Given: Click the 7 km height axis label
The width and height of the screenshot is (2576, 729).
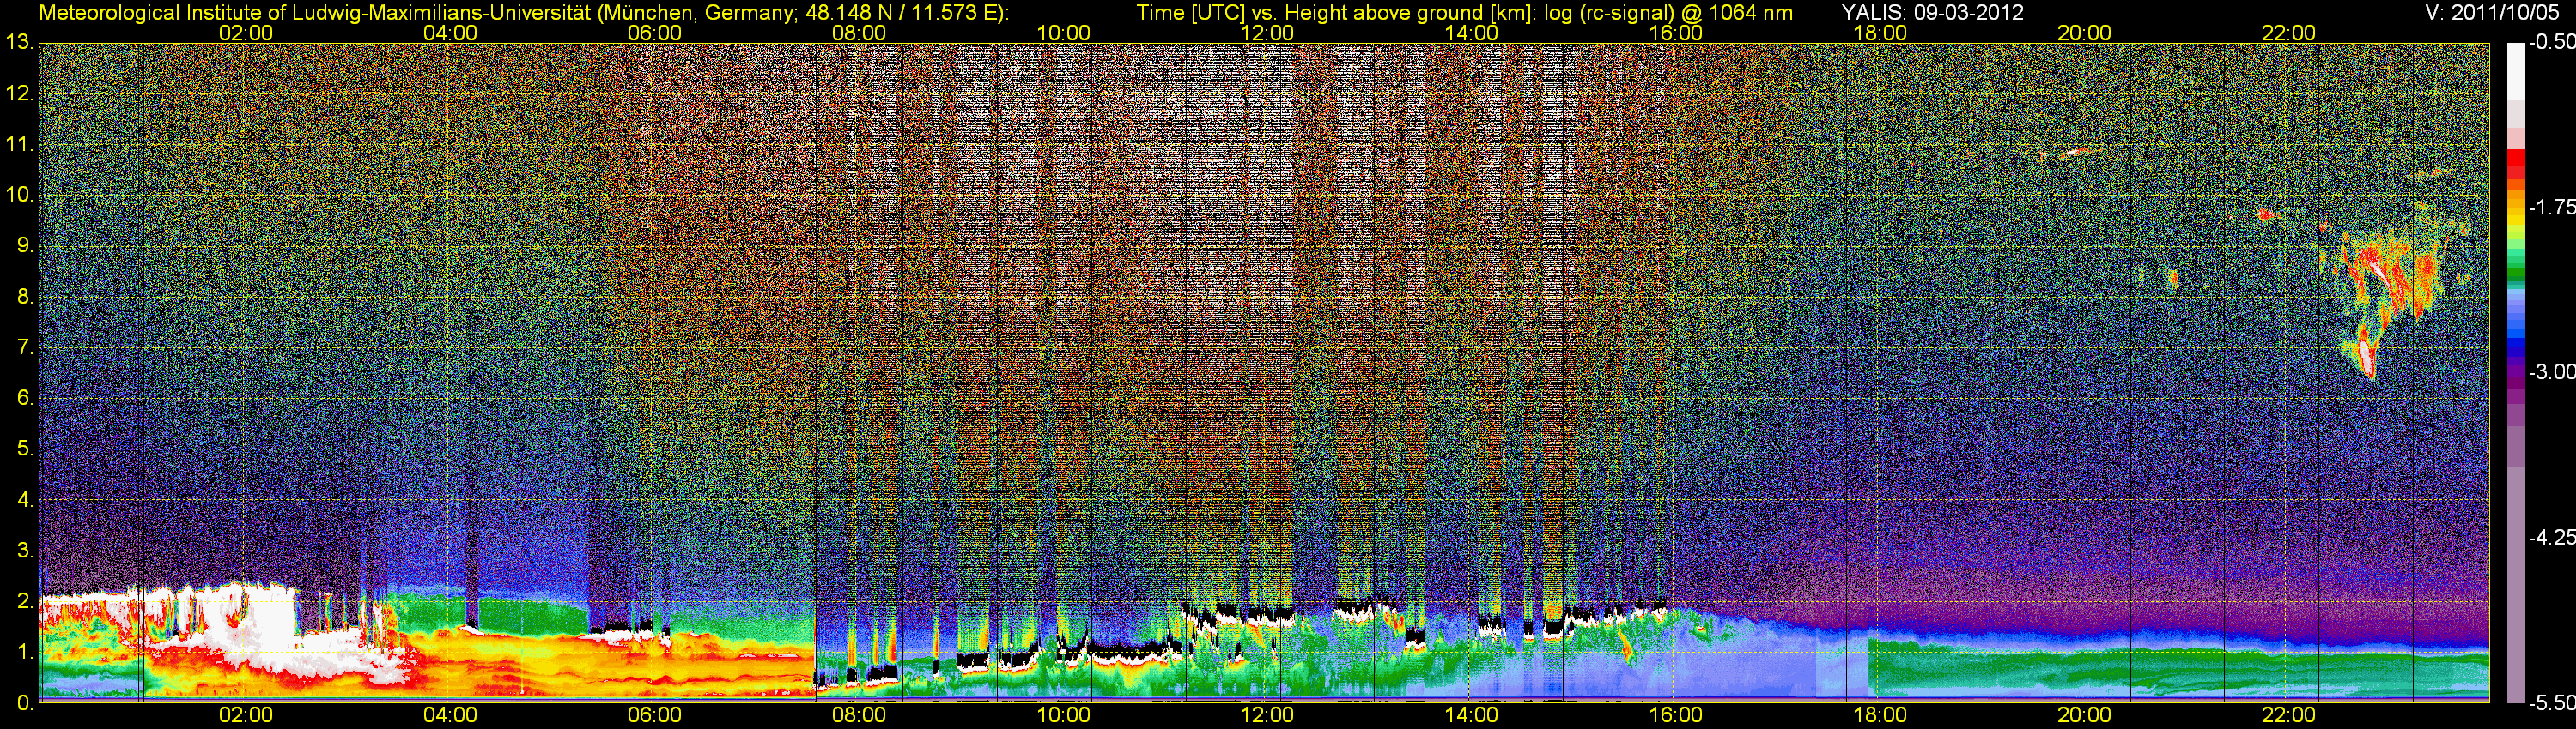Looking at the screenshot, I should tap(25, 348).
